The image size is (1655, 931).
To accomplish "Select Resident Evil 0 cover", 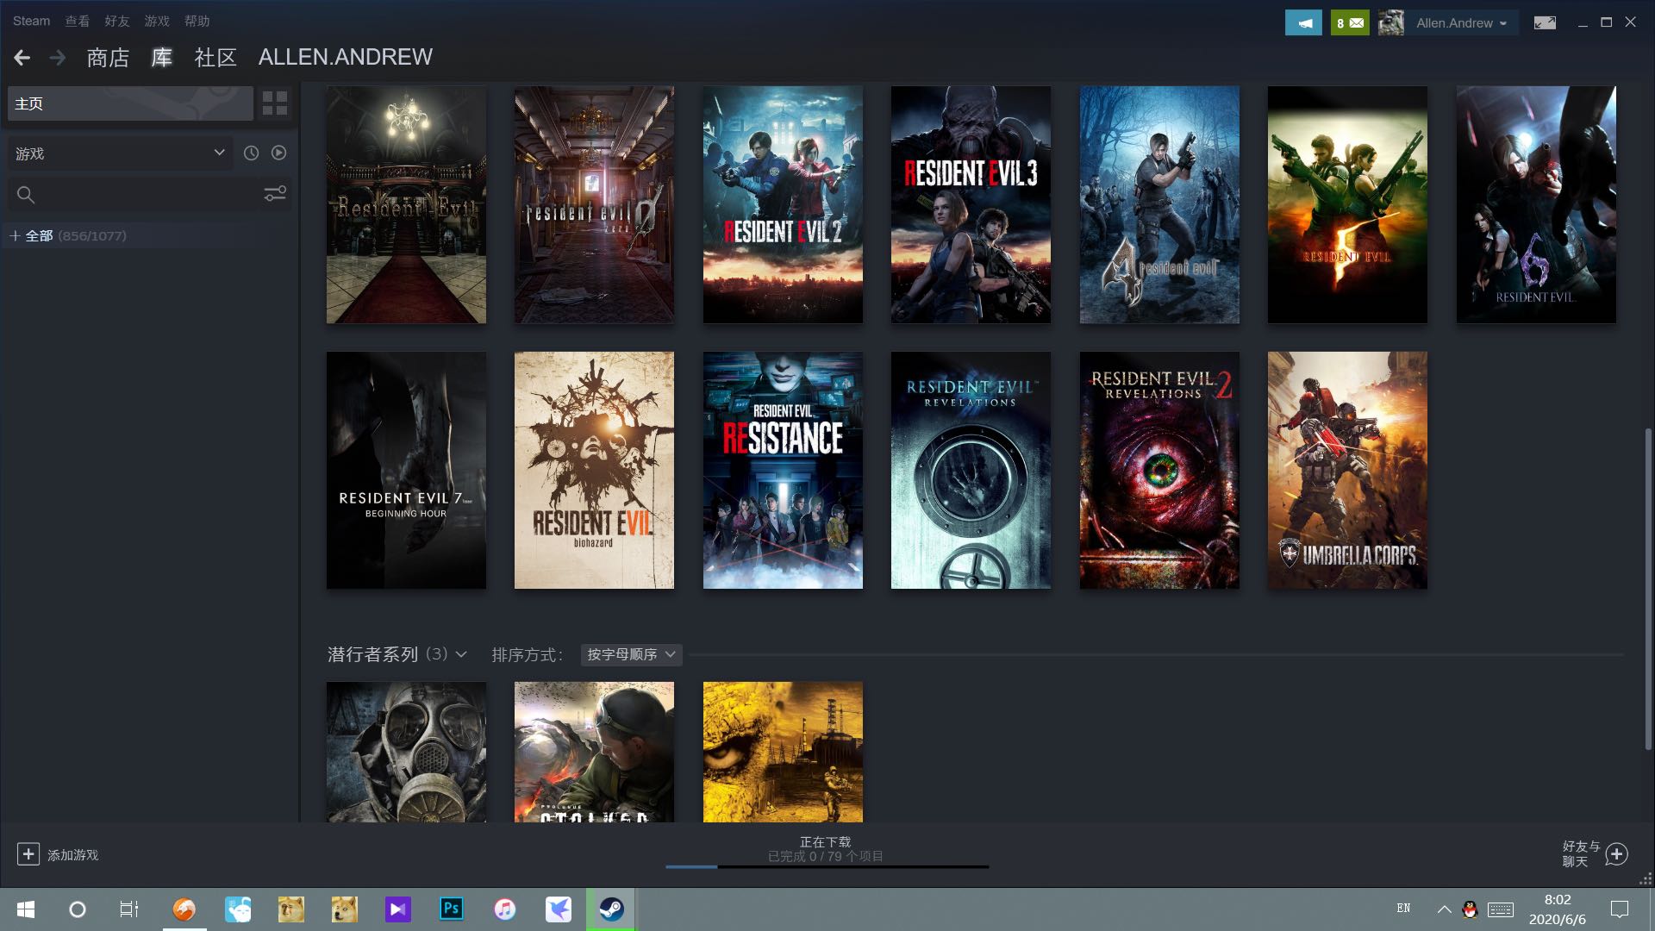I will [594, 205].
